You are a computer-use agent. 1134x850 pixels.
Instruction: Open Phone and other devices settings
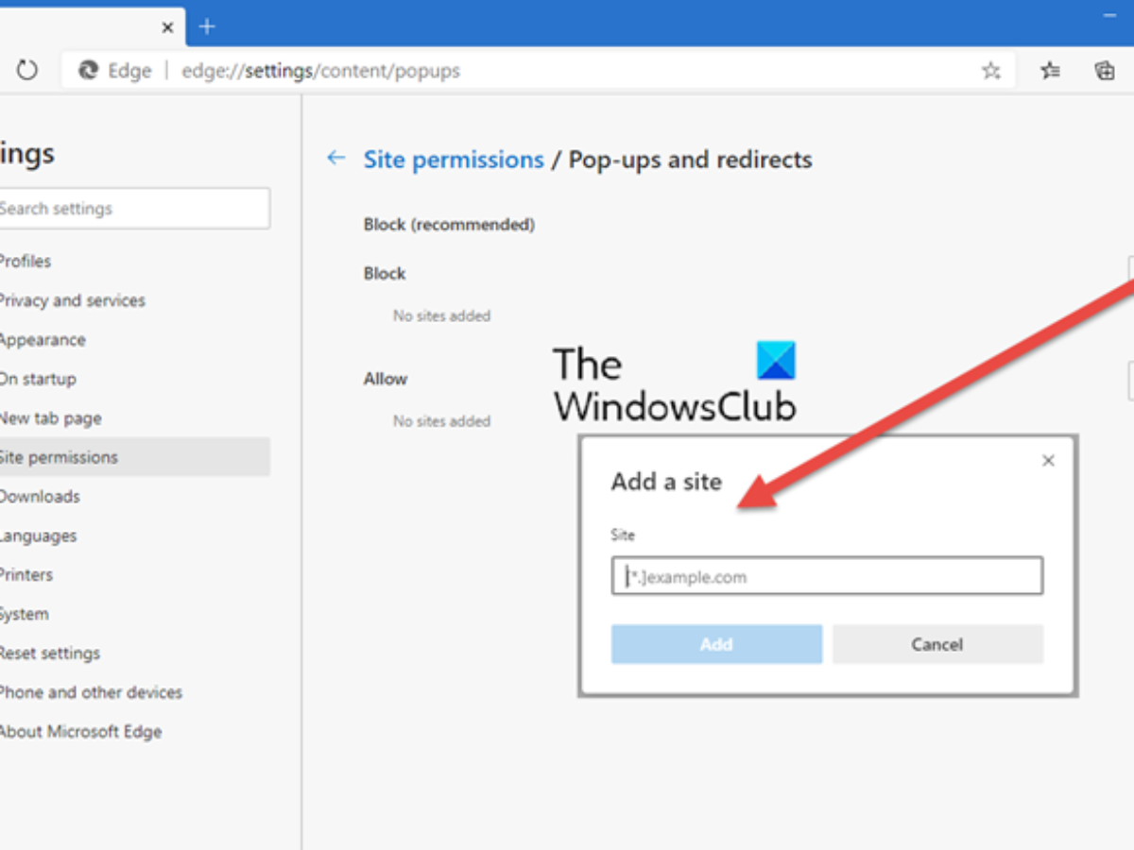click(91, 692)
